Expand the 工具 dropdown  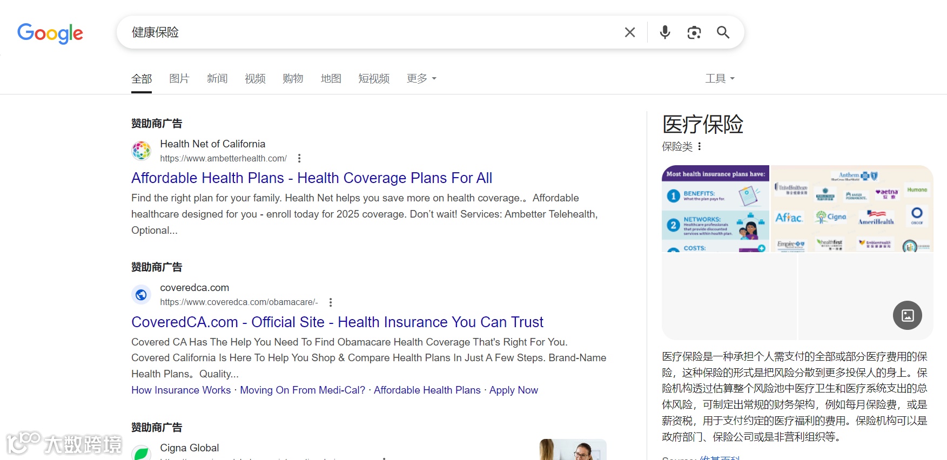[720, 79]
